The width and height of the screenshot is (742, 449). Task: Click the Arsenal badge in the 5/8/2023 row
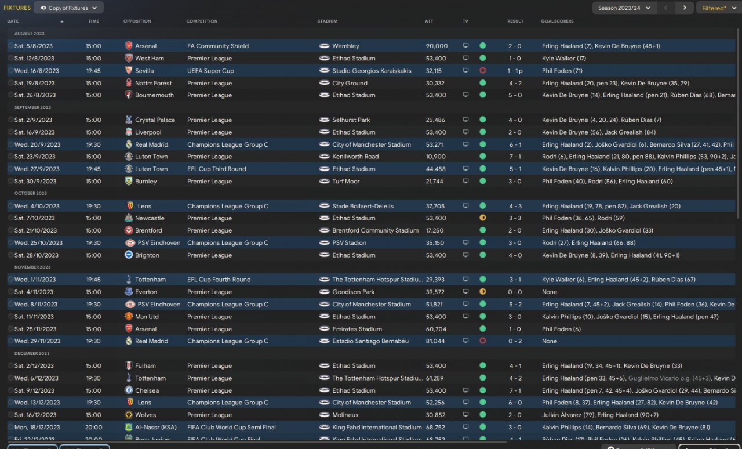(129, 46)
